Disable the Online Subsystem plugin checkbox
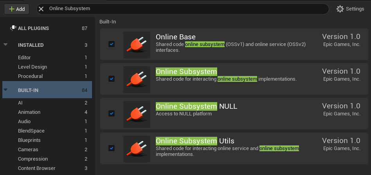371x175 pixels. 112,79
